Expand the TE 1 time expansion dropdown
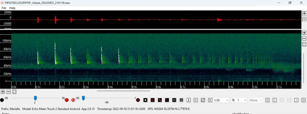This screenshot has height=114, width=307. (x=239, y=100)
